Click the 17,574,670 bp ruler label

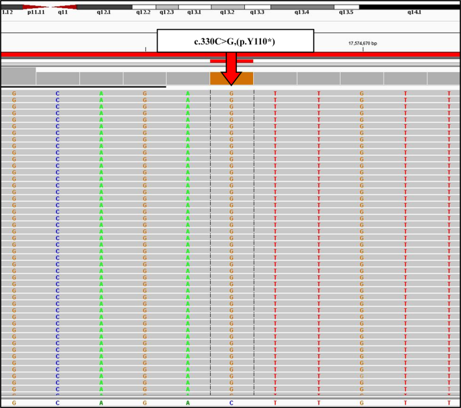click(363, 43)
